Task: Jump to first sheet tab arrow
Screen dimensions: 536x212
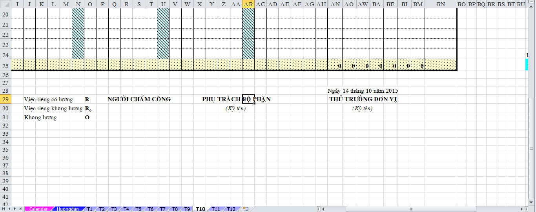Action: 4,209
